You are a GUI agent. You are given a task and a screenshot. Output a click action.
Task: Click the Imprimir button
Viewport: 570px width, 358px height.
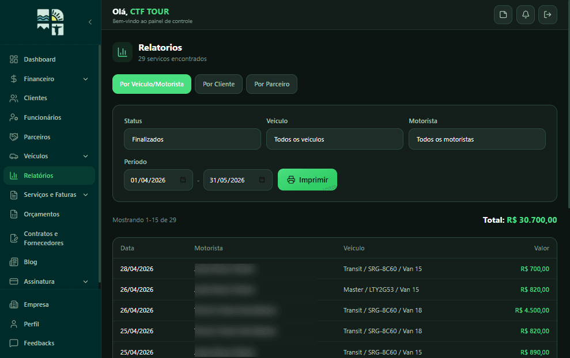click(307, 180)
